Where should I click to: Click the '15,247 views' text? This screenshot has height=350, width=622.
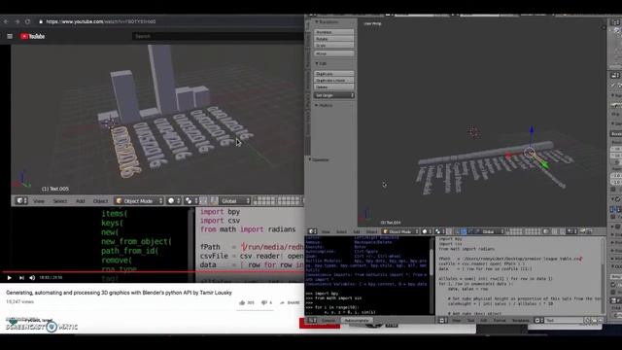[x=19, y=301]
